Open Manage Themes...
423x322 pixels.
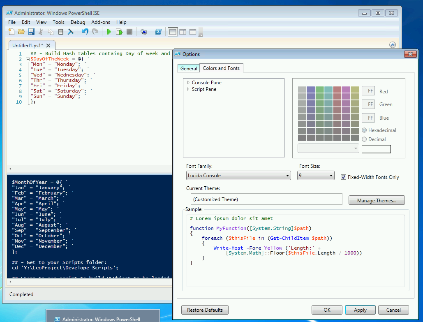coord(377,200)
